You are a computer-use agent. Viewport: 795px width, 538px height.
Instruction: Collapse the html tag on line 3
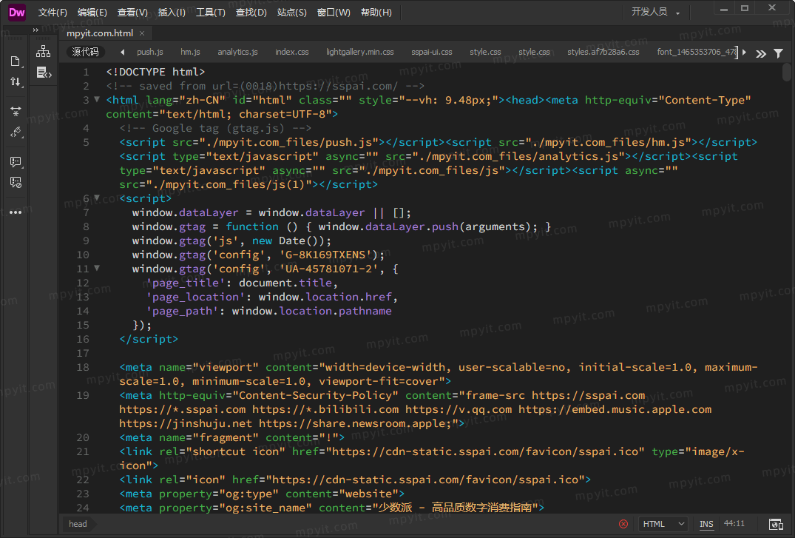point(97,99)
